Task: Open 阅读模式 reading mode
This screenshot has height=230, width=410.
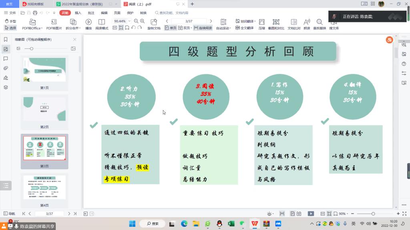Action: [102, 23]
